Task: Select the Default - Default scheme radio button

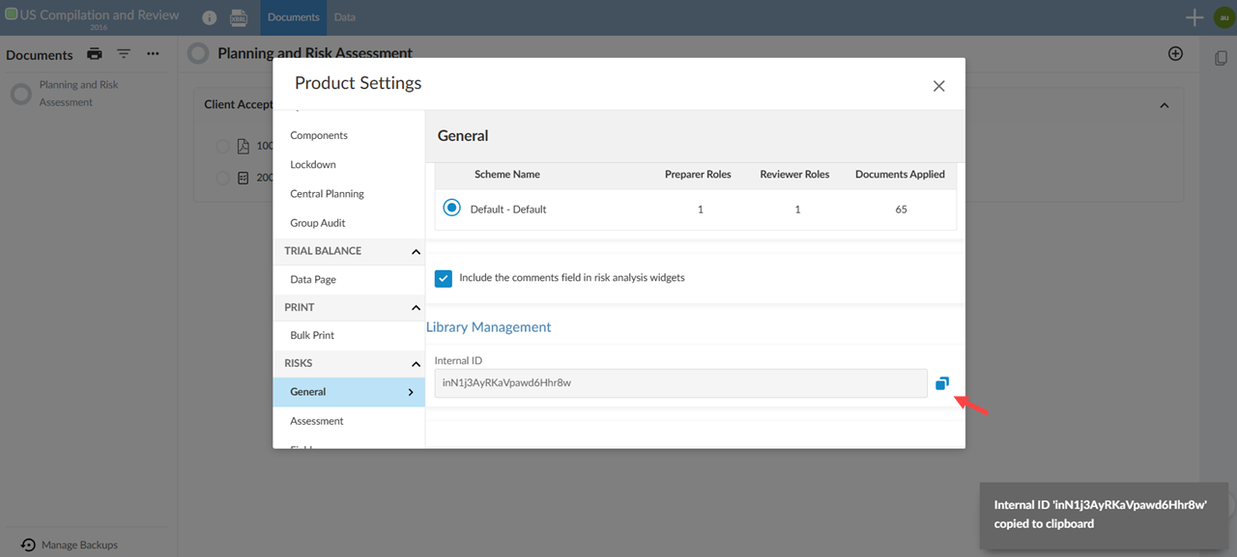Action: coord(450,207)
